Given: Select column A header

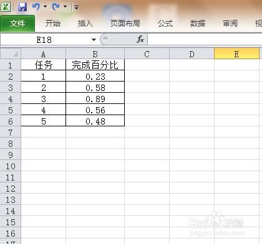Looking at the screenshot, I should coord(43,54).
